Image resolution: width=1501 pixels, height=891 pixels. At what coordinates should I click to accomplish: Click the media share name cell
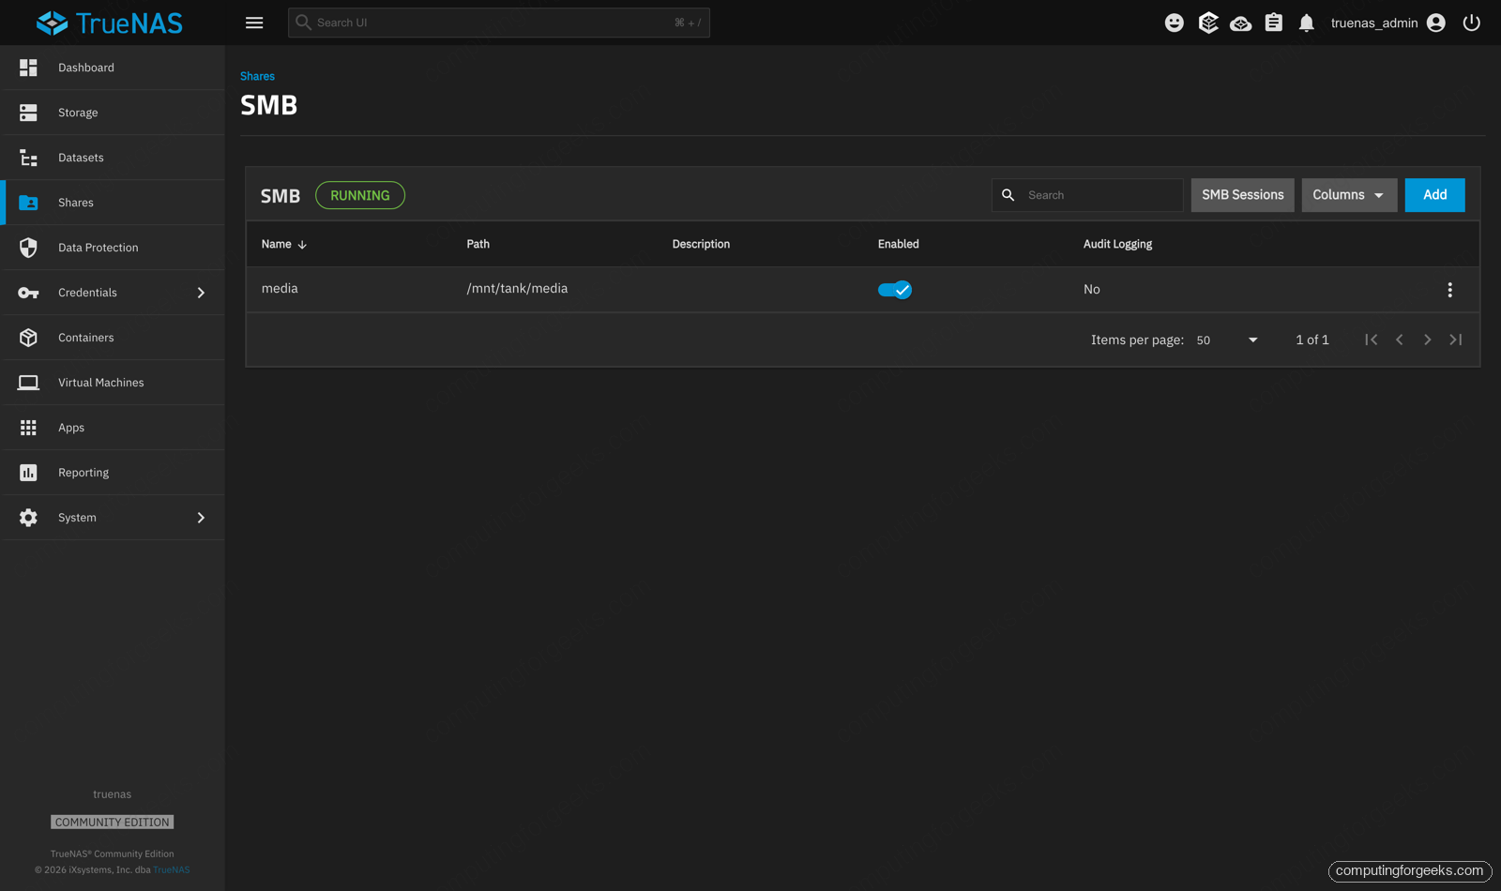[280, 289]
